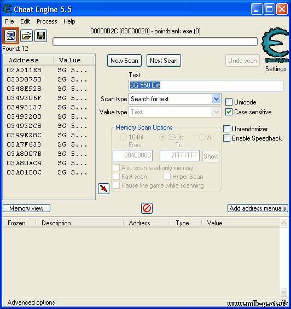291x309 pixels.
Task: Expand the Value type dropdown
Action: (216, 112)
